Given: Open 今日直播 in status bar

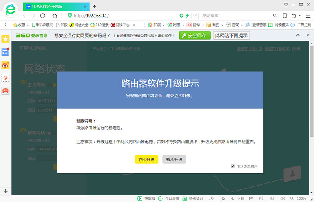Looking at the screenshot, I should pyautogui.click(x=168, y=198).
